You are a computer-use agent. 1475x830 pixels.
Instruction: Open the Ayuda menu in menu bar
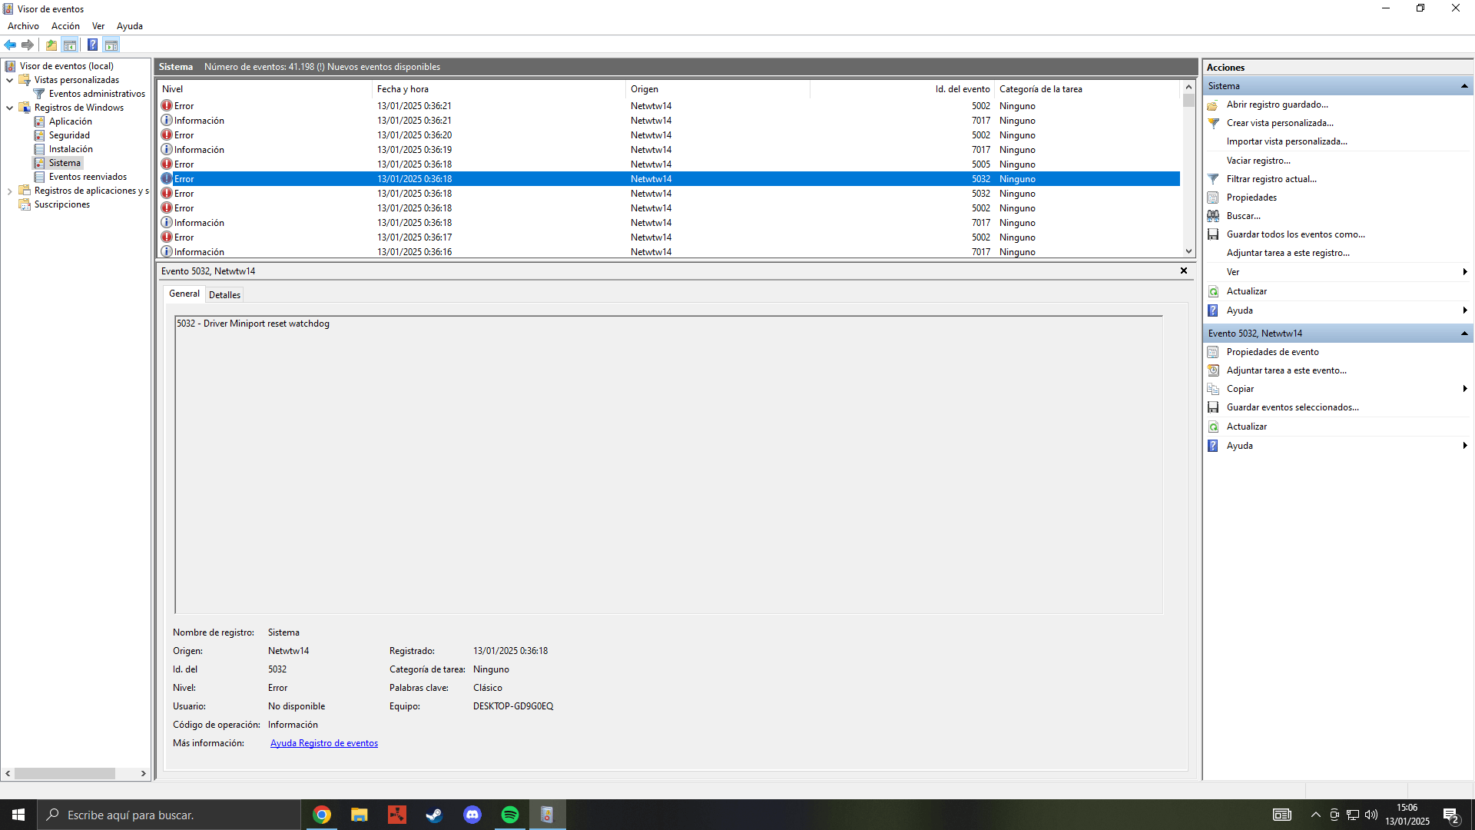click(x=130, y=26)
